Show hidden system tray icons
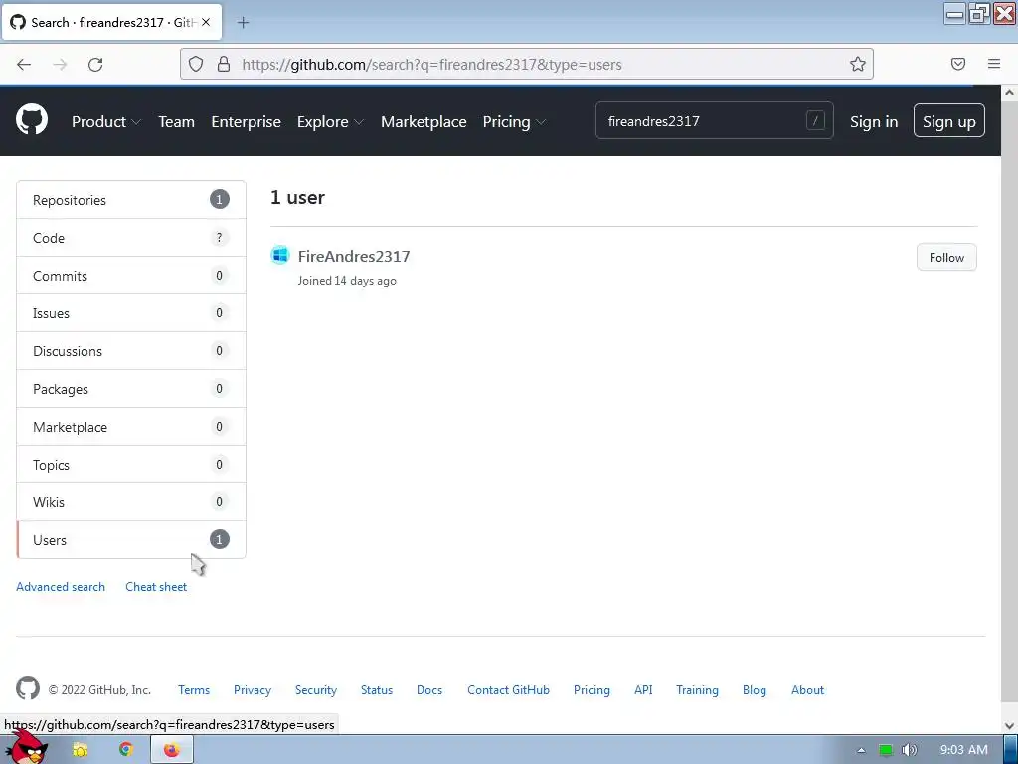 click(x=861, y=750)
